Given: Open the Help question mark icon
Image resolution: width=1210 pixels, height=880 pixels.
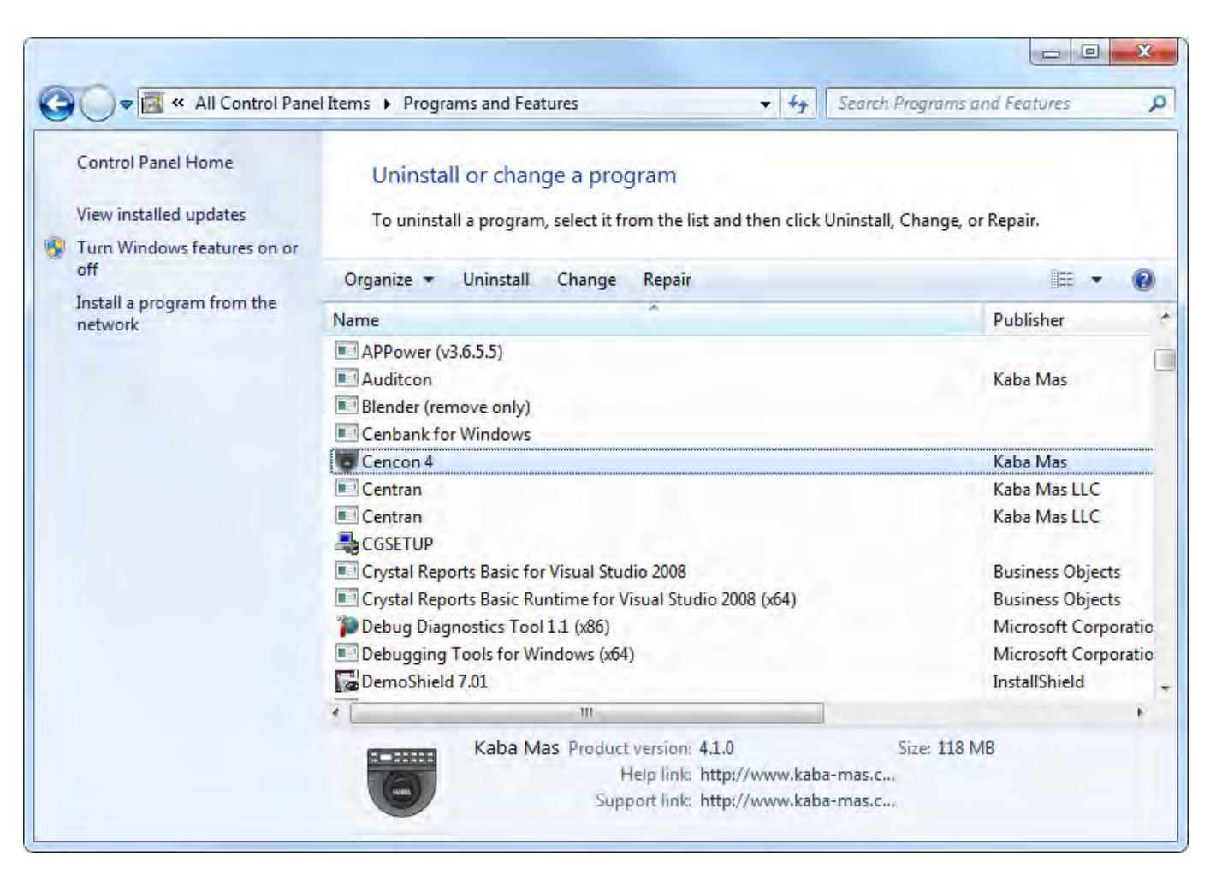Looking at the screenshot, I should pyautogui.click(x=1143, y=280).
